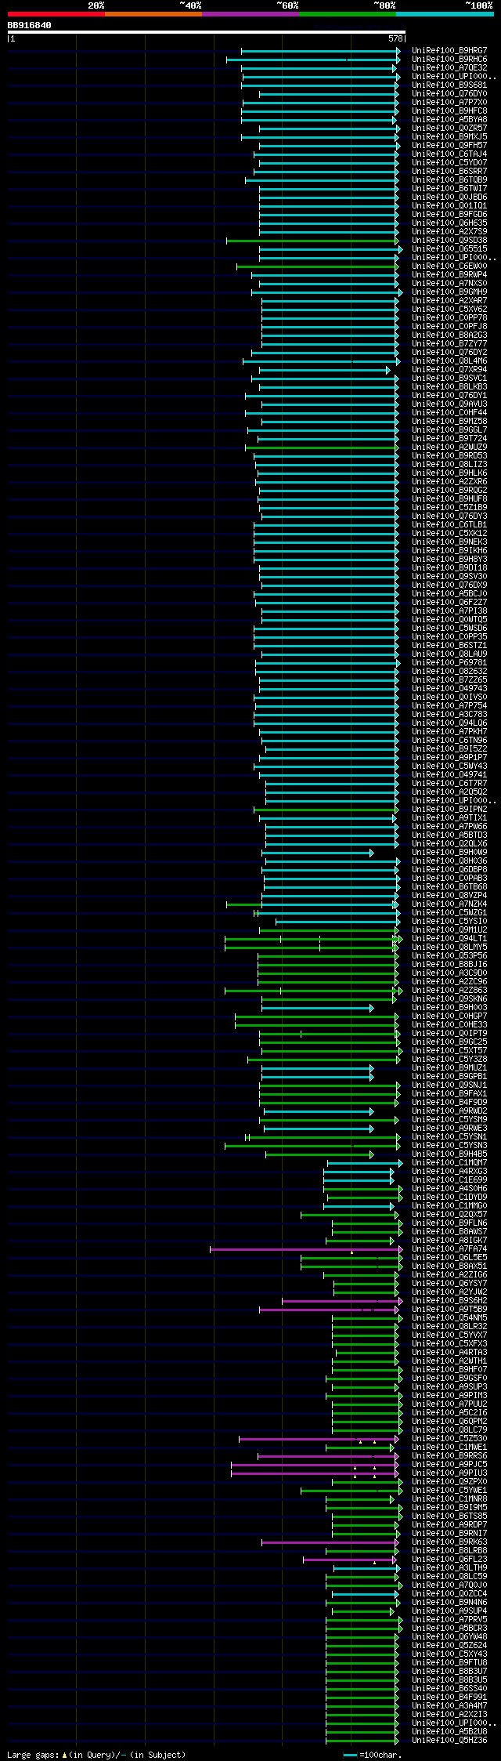This screenshot has height=1761, width=501.
Task: Click the query end position 578
Action: pos(395,38)
